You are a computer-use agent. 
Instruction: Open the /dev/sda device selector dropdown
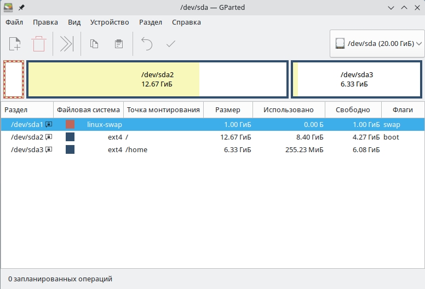[x=377, y=44]
